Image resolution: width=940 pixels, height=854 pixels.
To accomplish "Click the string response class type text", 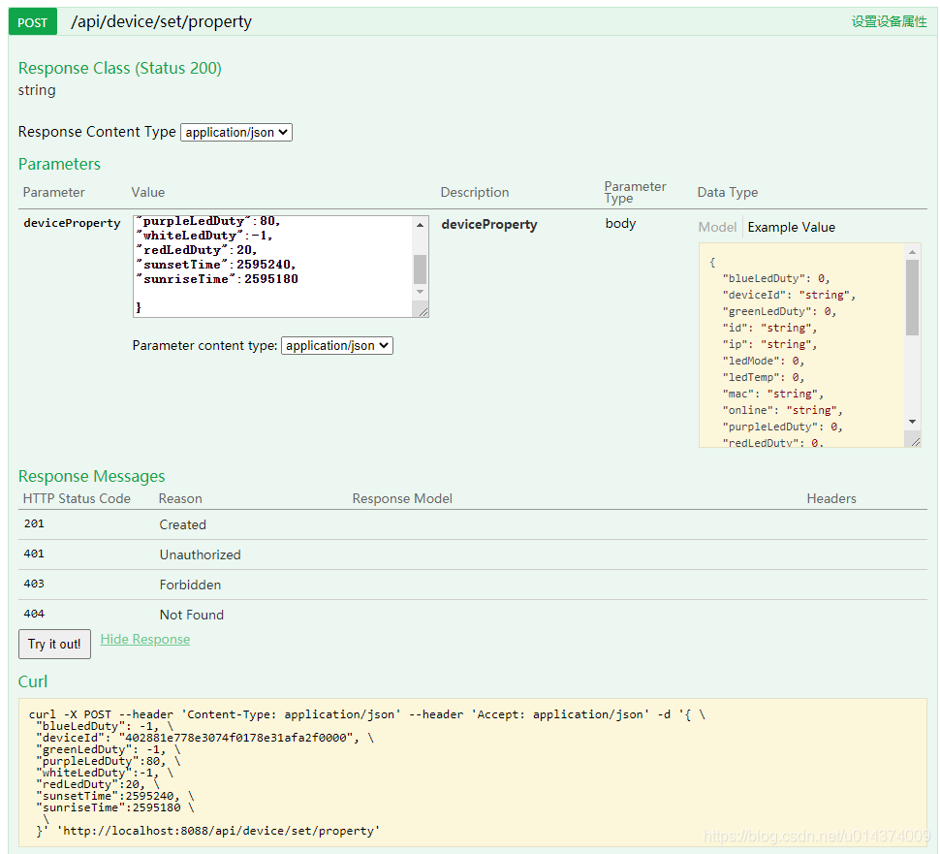I will 37,90.
